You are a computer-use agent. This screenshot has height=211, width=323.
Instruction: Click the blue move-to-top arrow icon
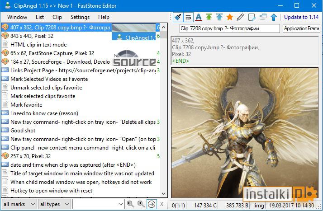point(219,17)
